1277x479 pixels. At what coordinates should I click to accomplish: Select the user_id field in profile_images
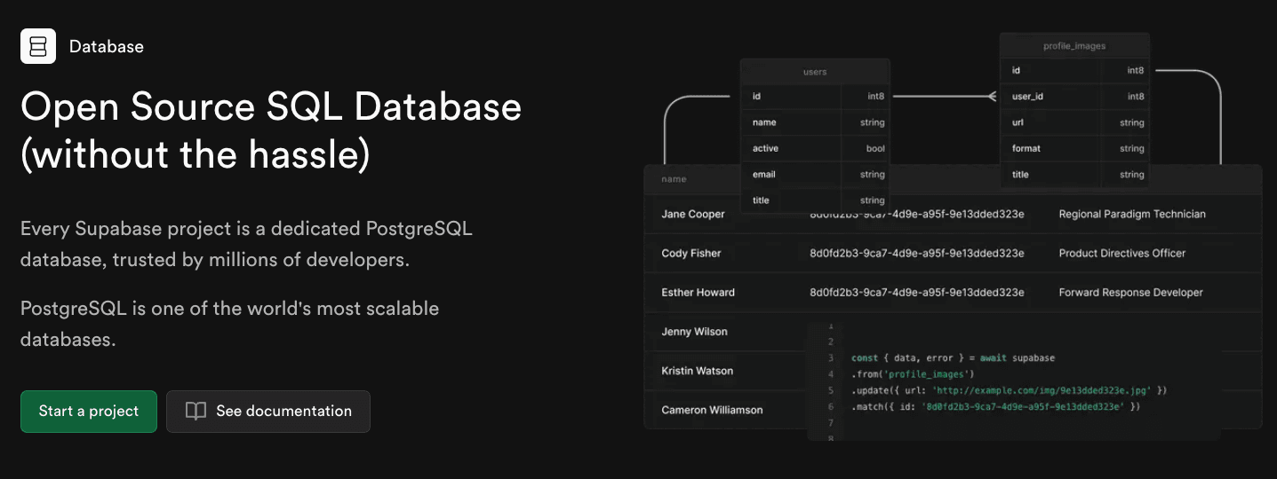coord(1027,96)
